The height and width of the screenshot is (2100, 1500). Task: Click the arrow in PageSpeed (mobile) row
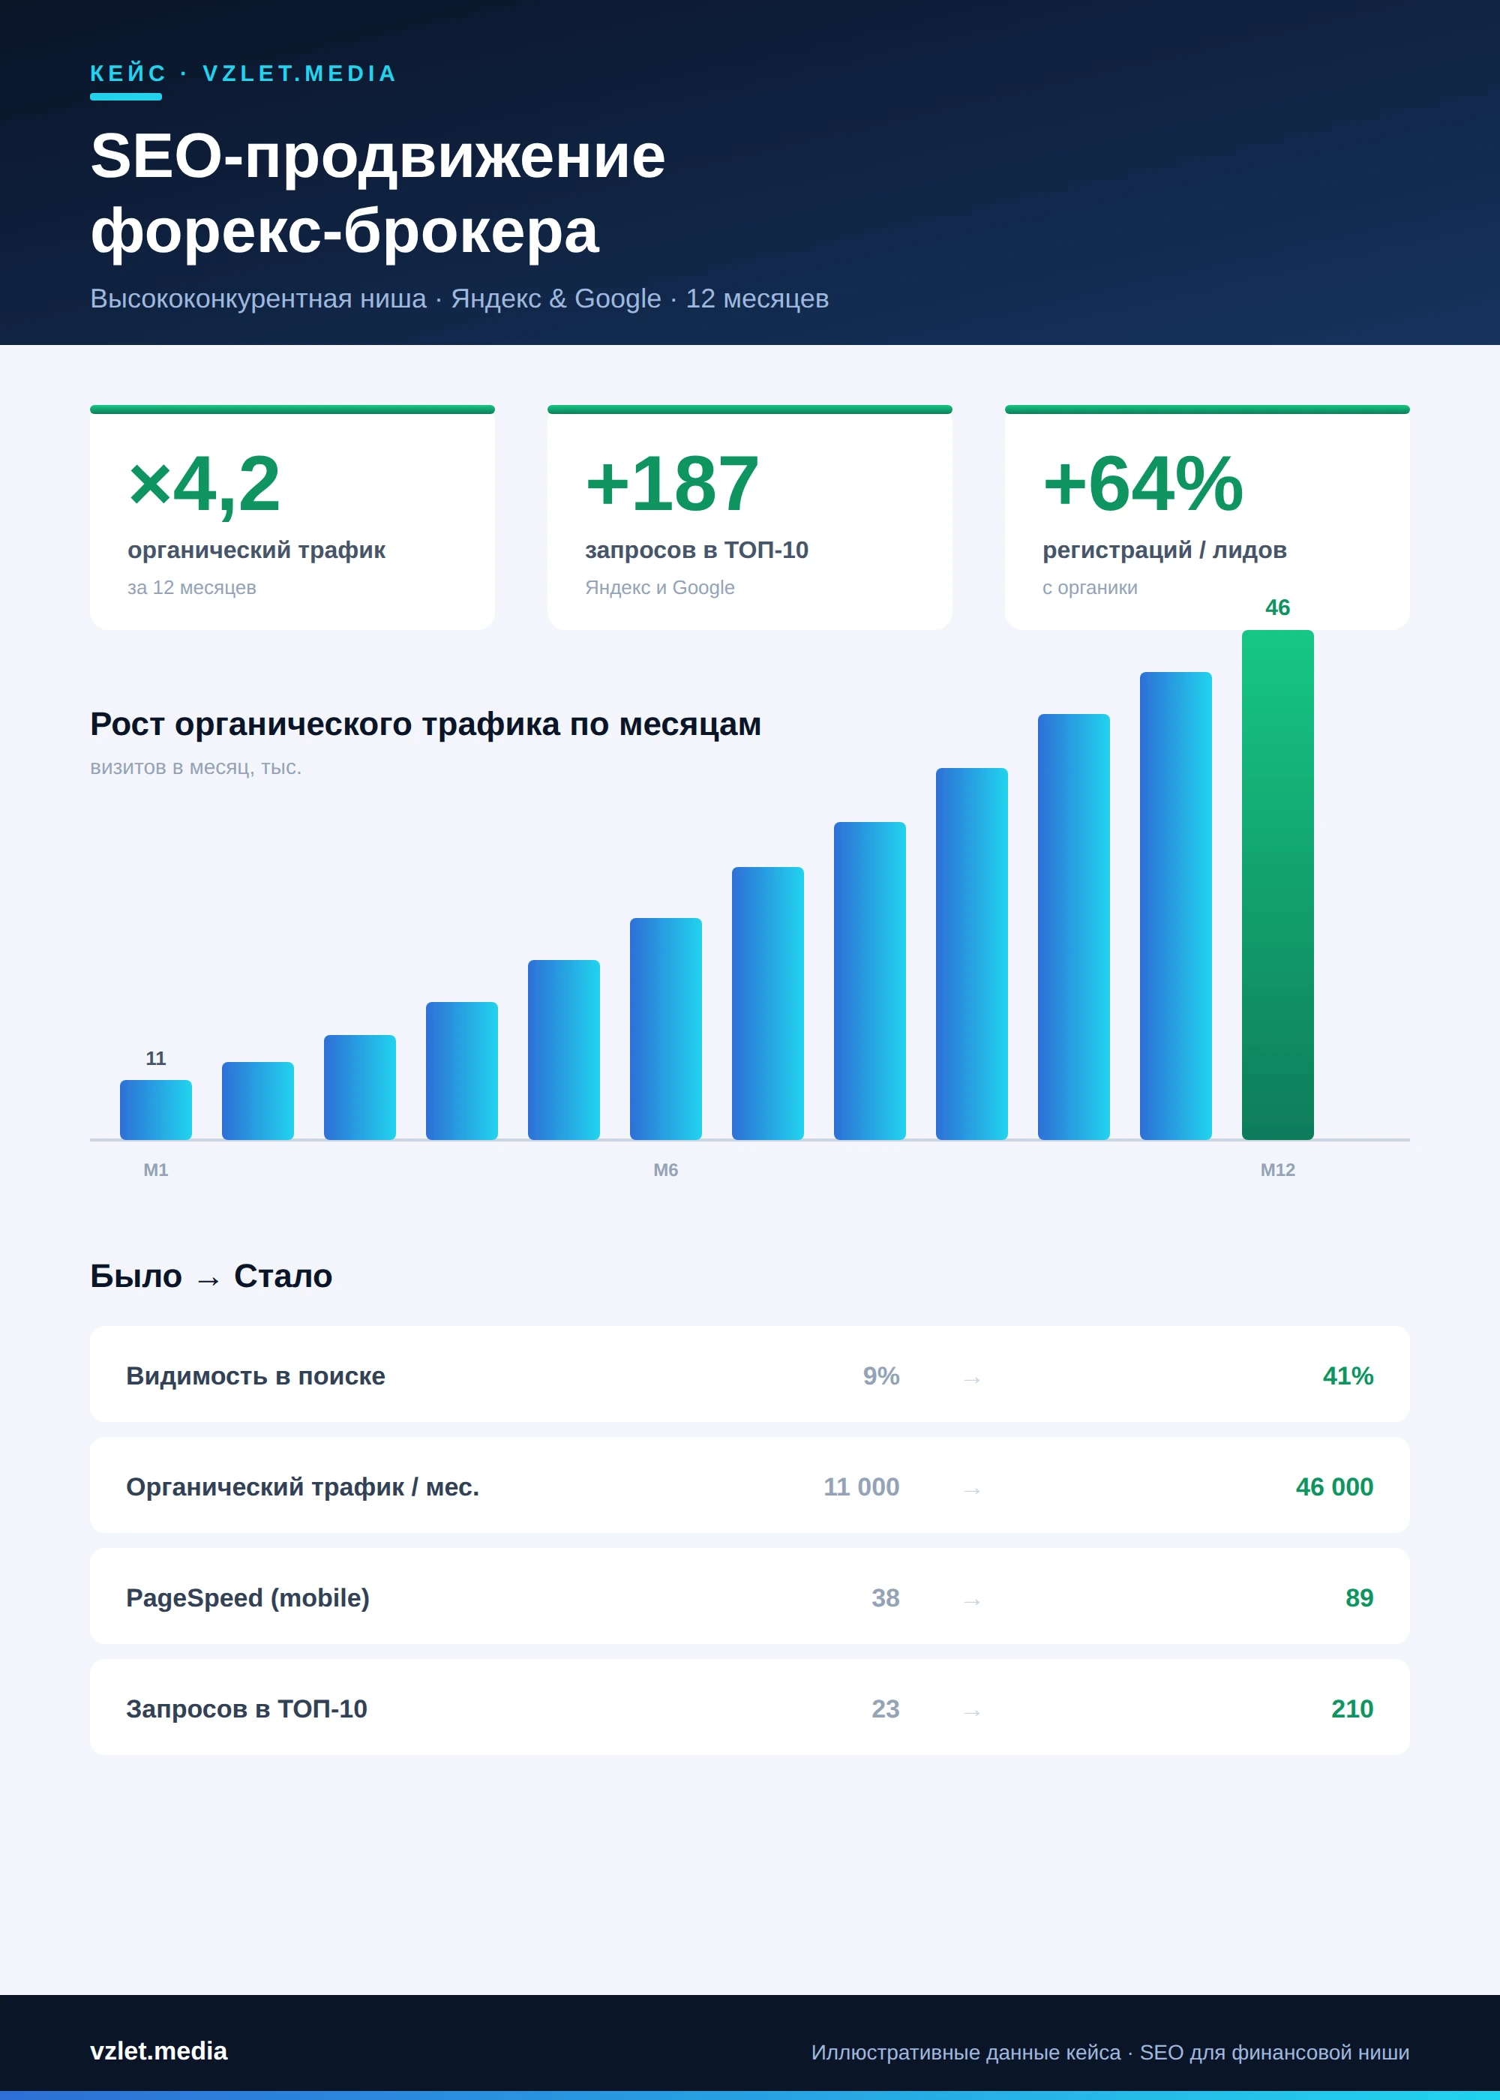click(972, 1601)
